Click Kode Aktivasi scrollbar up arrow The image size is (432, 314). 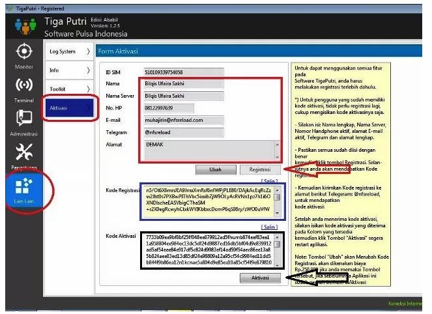278,237
